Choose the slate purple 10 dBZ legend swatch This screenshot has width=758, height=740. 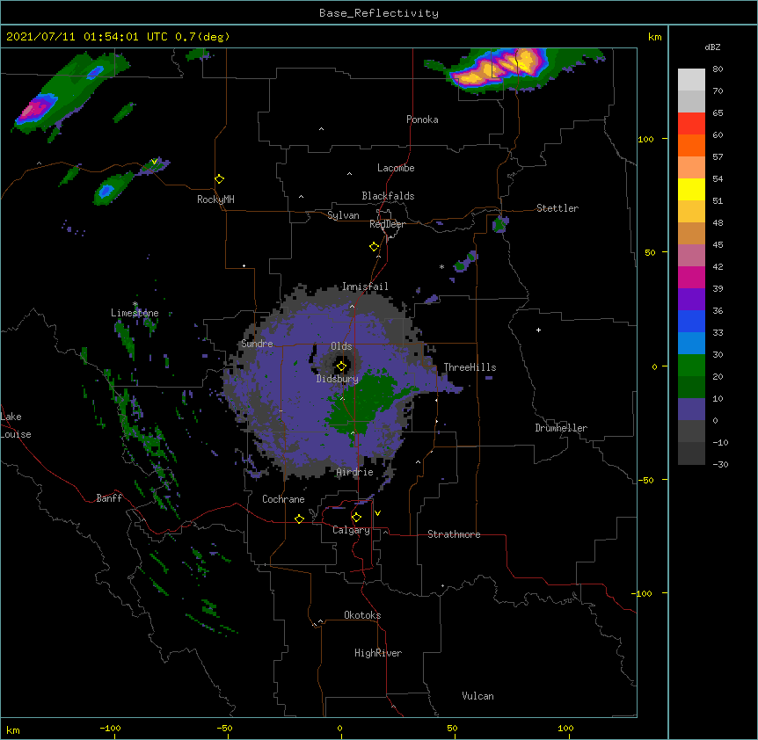tap(691, 410)
